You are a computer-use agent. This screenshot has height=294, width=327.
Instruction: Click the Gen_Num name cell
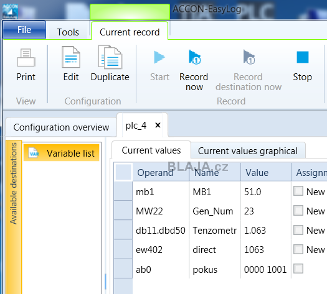(x=215, y=211)
